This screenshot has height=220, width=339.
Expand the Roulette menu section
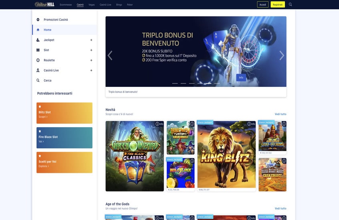91,60
